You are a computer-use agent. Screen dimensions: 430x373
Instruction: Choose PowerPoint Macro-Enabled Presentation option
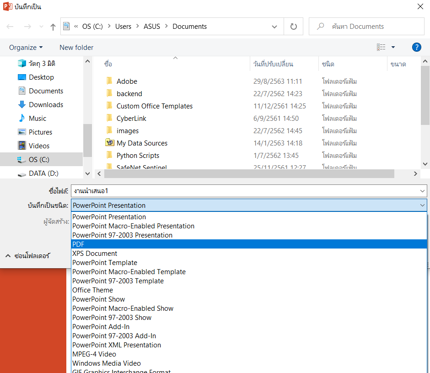[x=249, y=226]
